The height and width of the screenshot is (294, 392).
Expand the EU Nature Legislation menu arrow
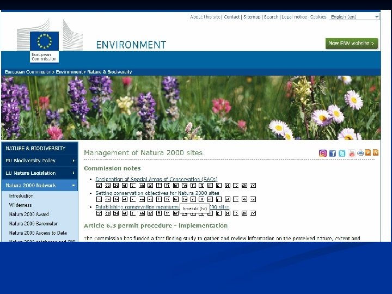pyautogui.click(x=73, y=173)
